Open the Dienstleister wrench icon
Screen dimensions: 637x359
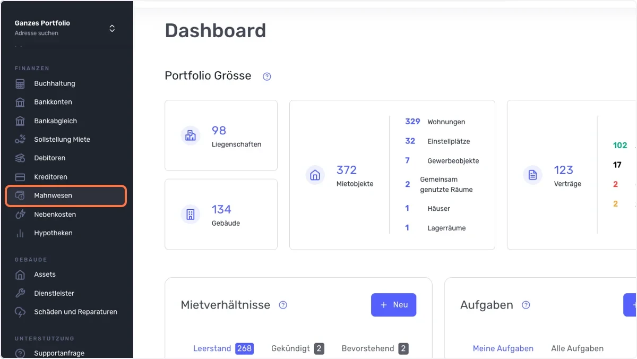coord(20,293)
